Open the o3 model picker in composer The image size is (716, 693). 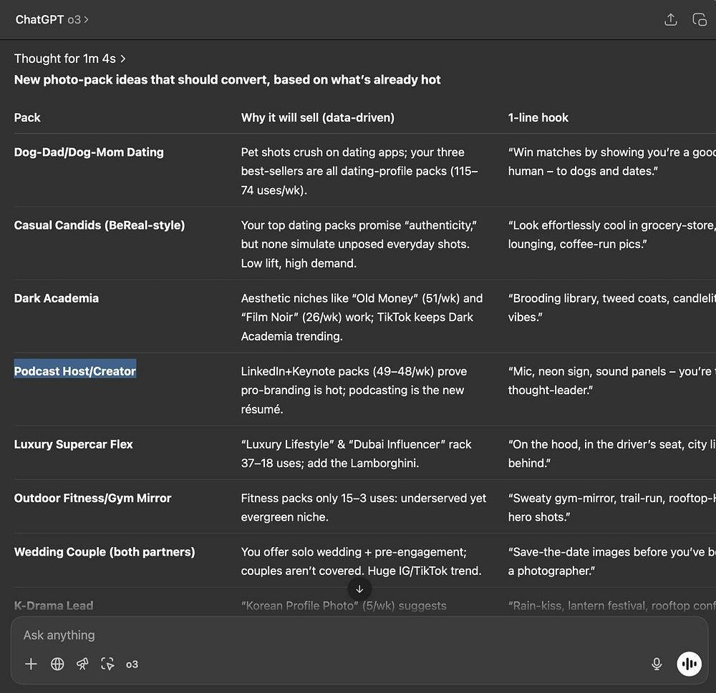click(x=132, y=664)
